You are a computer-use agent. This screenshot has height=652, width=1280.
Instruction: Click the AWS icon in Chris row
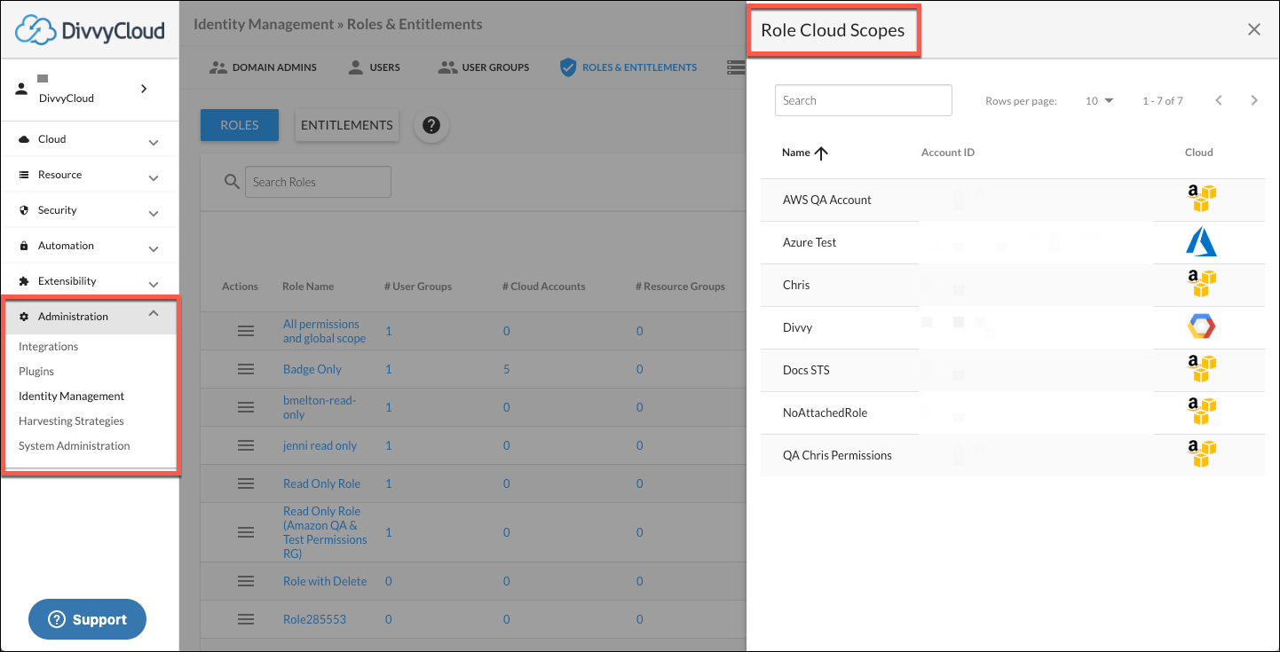1202,284
